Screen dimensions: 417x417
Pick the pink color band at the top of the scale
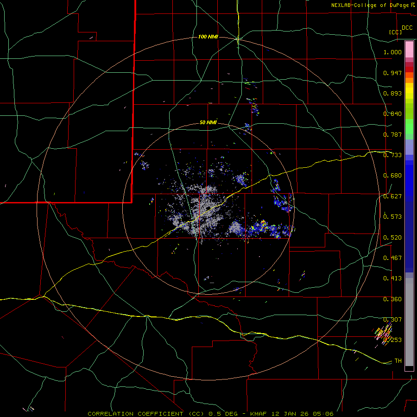coord(409,49)
